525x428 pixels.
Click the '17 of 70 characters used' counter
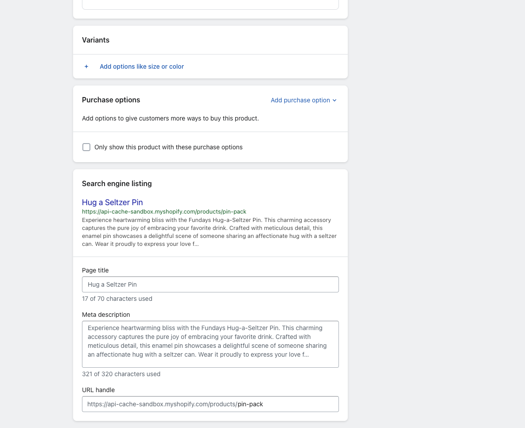[117, 299]
